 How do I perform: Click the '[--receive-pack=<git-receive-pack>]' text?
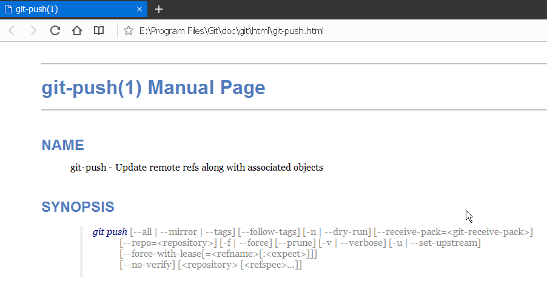tap(453, 232)
